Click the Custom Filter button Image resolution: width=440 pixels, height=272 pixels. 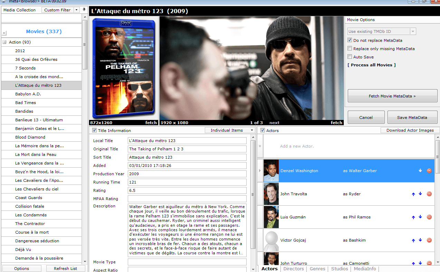[57, 10]
